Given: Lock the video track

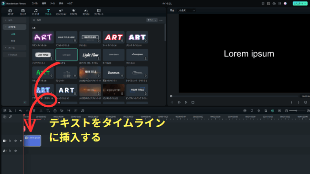Looking at the screenshot, I should point(10,141).
